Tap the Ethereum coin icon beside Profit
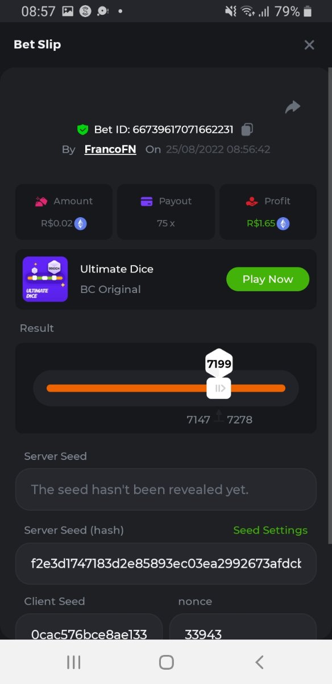This screenshot has width=332, height=684. click(x=283, y=223)
